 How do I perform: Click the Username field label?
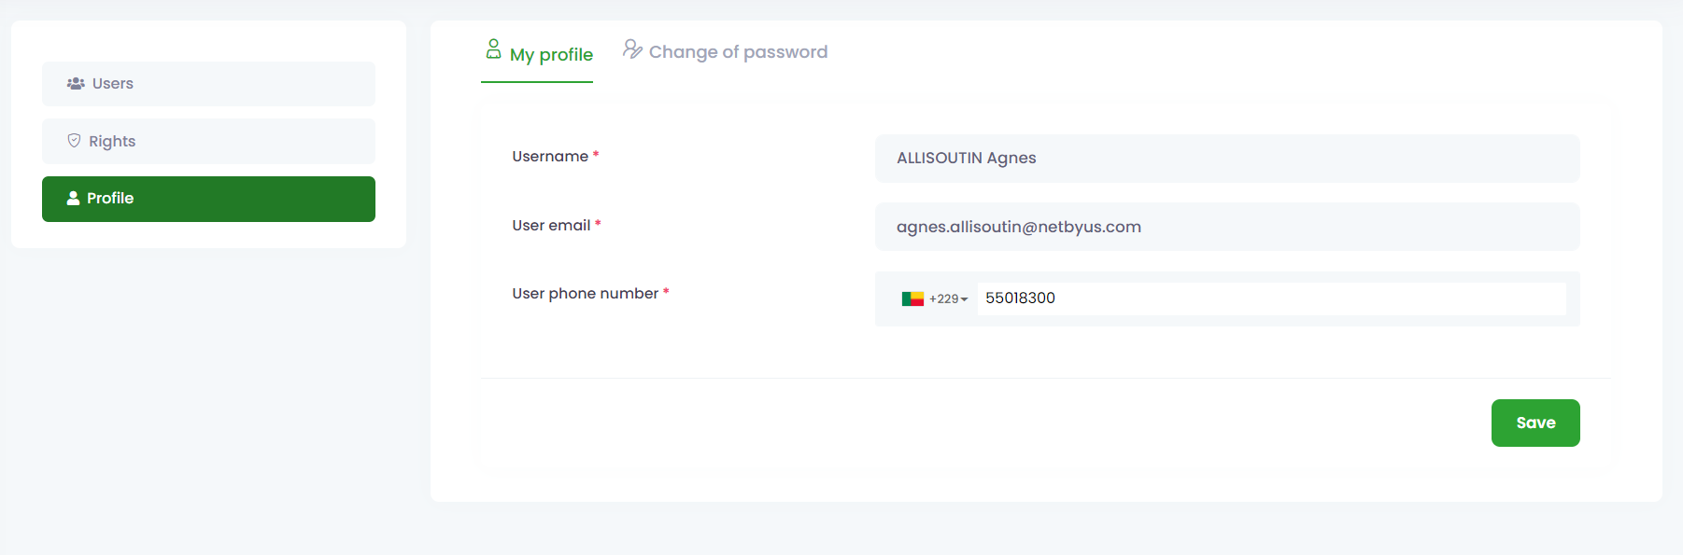pyautogui.click(x=550, y=157)
